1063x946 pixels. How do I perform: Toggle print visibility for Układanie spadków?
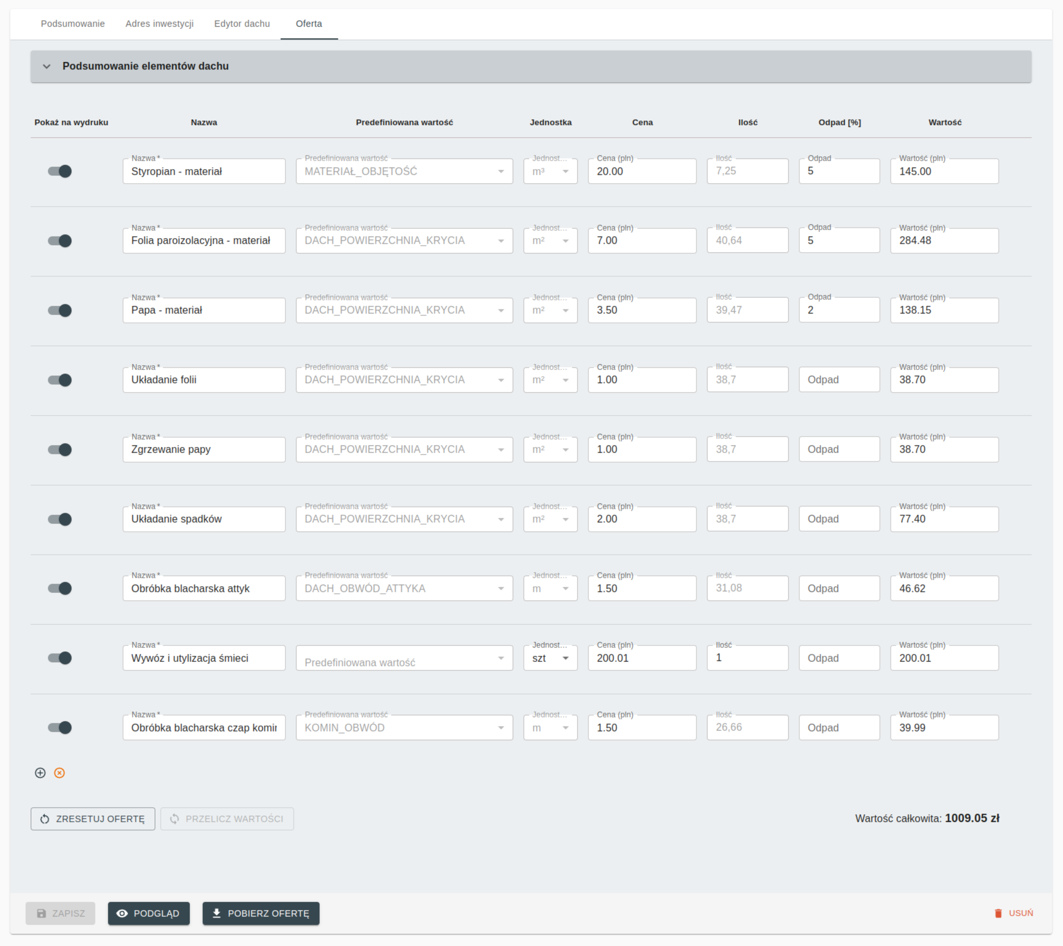tap(60, 519)
